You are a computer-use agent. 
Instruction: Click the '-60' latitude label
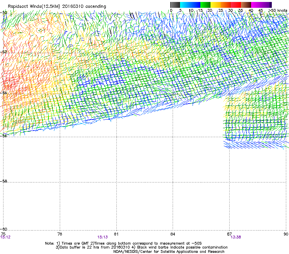[x=4, y=229]
